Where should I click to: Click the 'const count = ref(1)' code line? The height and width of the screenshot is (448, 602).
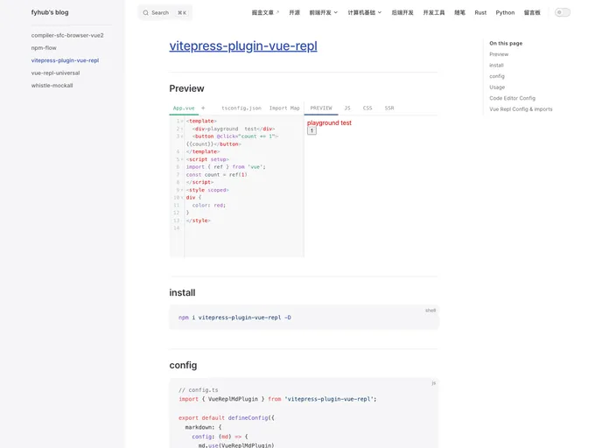(216, 175)
